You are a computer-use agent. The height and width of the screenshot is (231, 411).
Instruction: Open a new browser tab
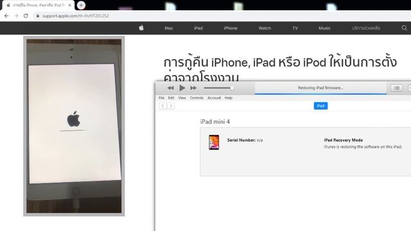(81, 5)
